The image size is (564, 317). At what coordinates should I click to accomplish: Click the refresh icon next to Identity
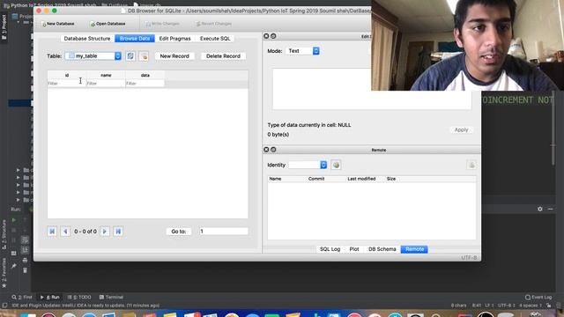pyautogui.click(x=336, y=165)
